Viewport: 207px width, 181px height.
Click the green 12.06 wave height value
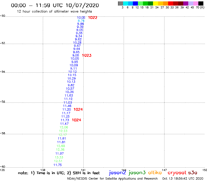click(64, 127)
